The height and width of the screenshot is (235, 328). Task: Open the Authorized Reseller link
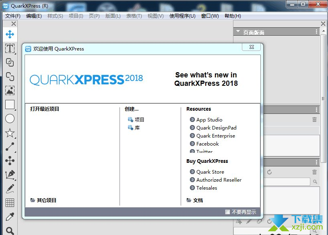coord(219,180)
